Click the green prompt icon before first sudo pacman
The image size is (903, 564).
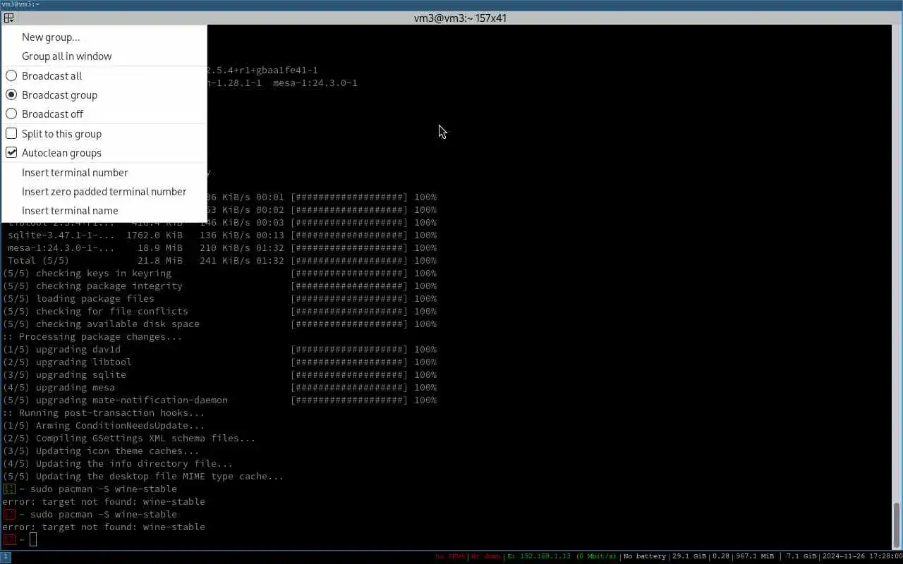point(8,489)
